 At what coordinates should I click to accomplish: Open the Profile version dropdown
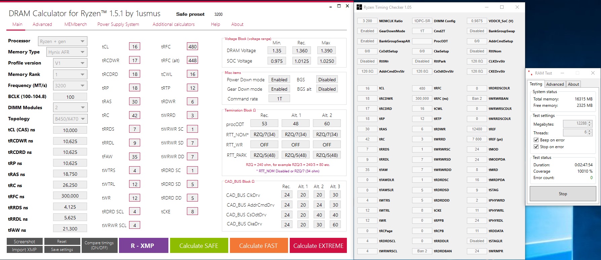point(70,63)
